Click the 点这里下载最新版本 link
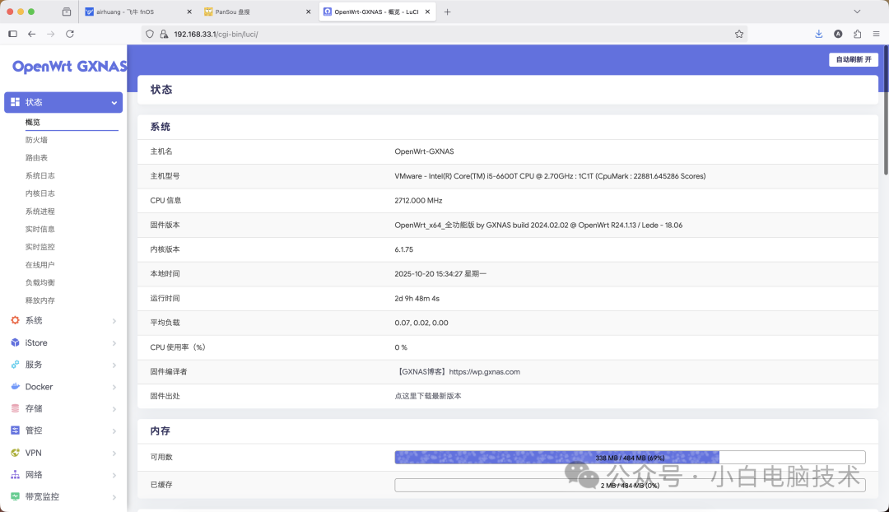This screenshot has width=889, height=512. click(428, 396)
